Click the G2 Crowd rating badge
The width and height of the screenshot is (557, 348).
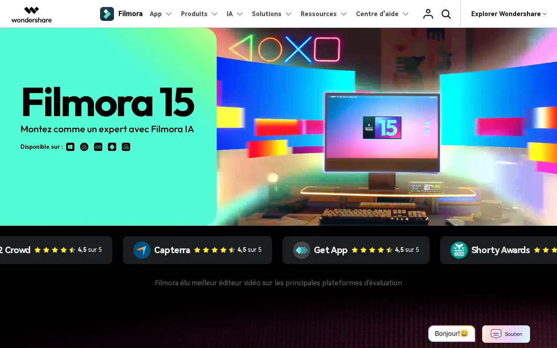(x=56, y=250)
